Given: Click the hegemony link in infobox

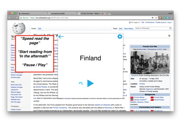Looking at the screenshot, I should 149,89.
